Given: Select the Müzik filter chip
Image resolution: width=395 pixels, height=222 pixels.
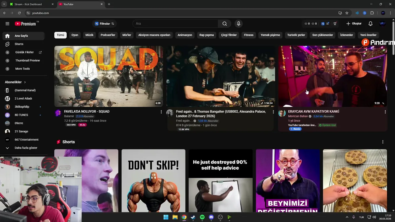Looking at the screenshot, I should tap(89, 35).
